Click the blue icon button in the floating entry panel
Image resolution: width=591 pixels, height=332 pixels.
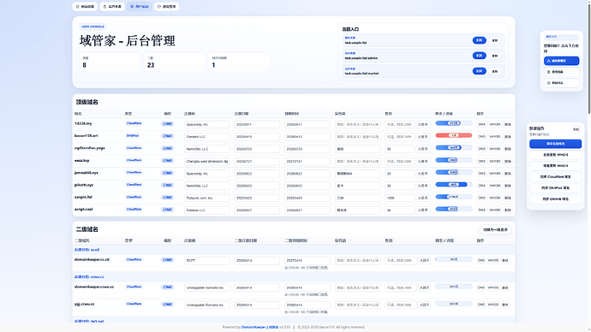[x=561, y=61]
